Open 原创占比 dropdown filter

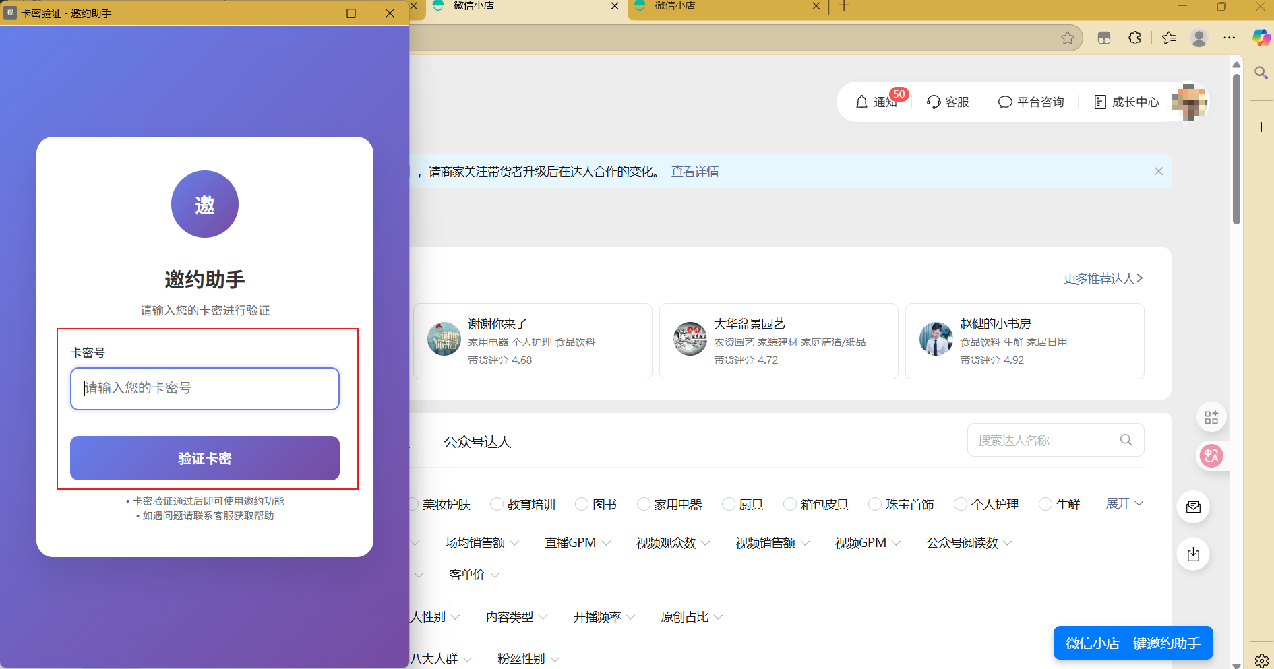[x=692, y=617]
